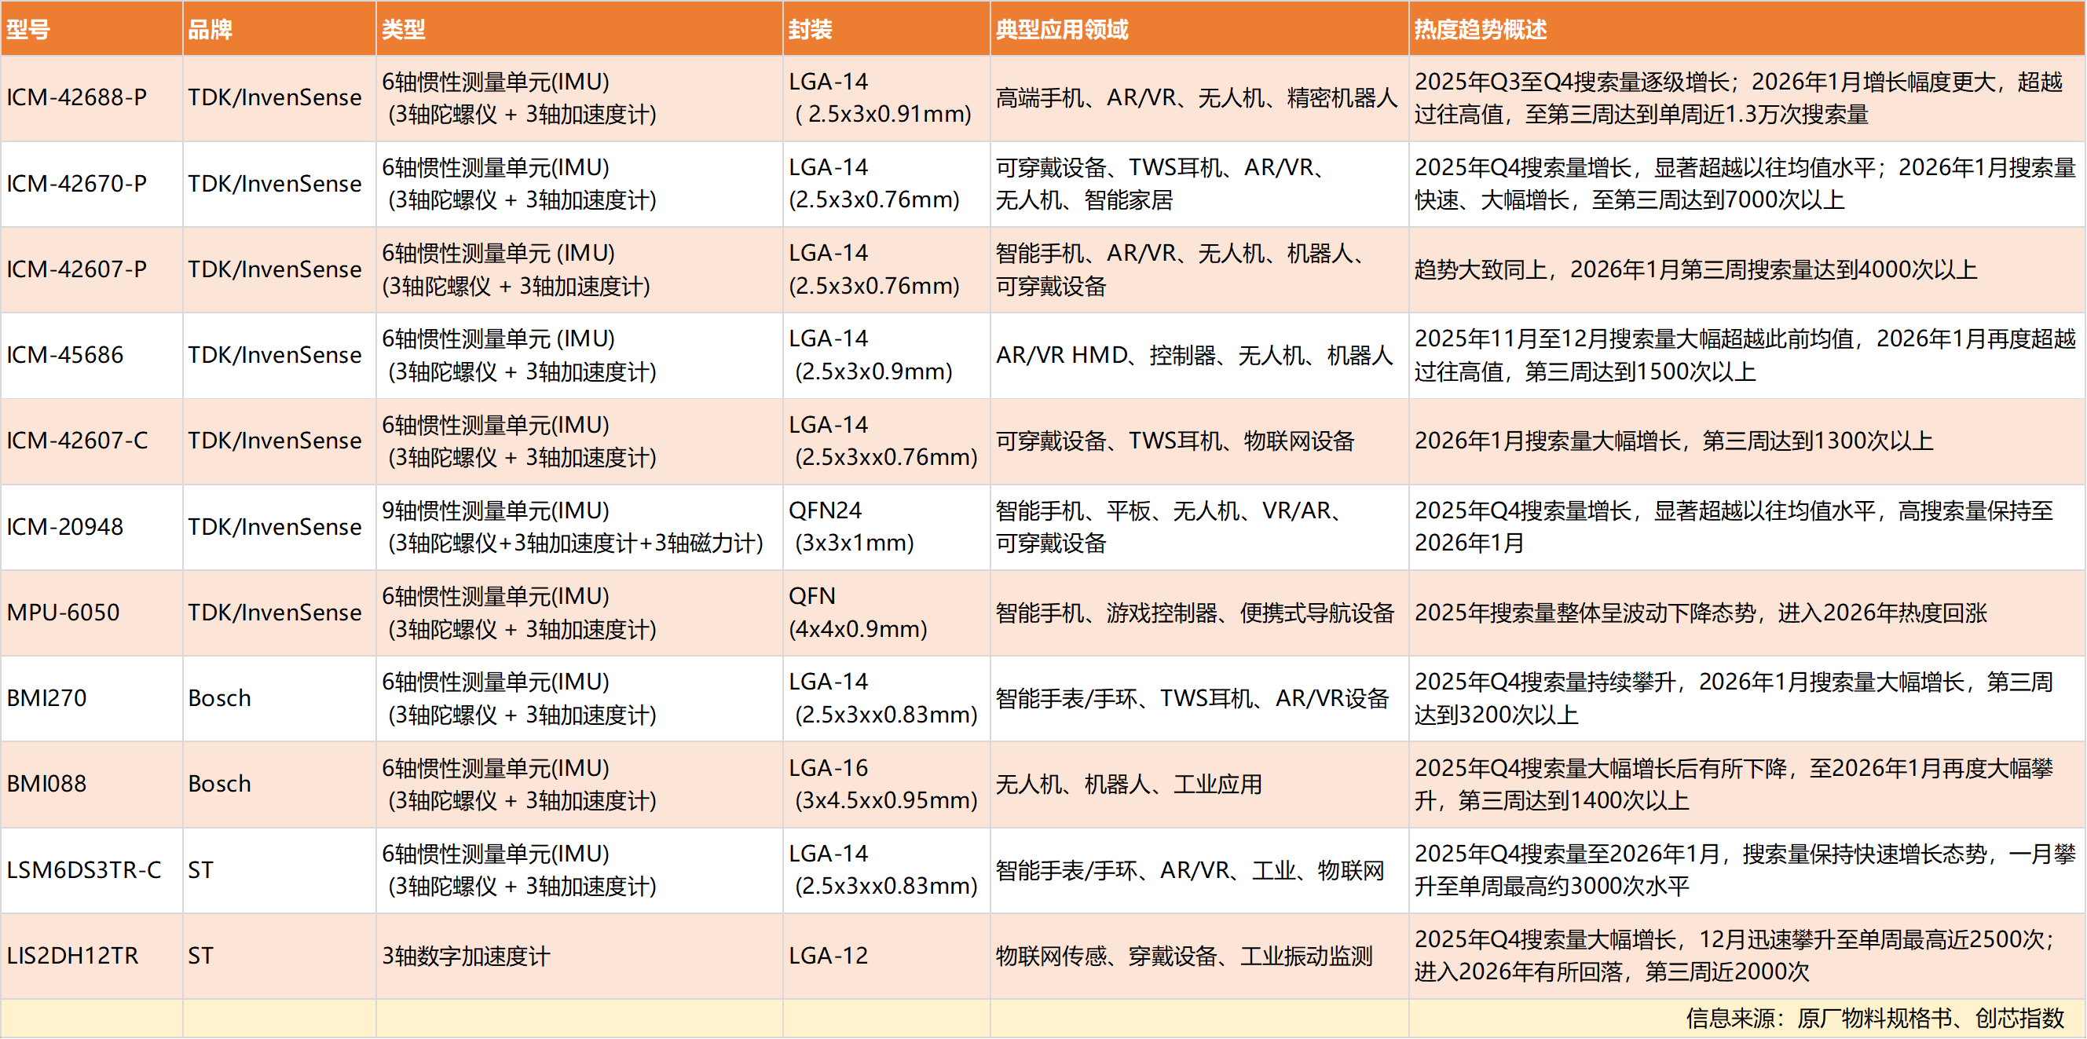Click the 信息来源 footer note
Viewport: 2087px width, 1039px height.
coord(1874,1018)
